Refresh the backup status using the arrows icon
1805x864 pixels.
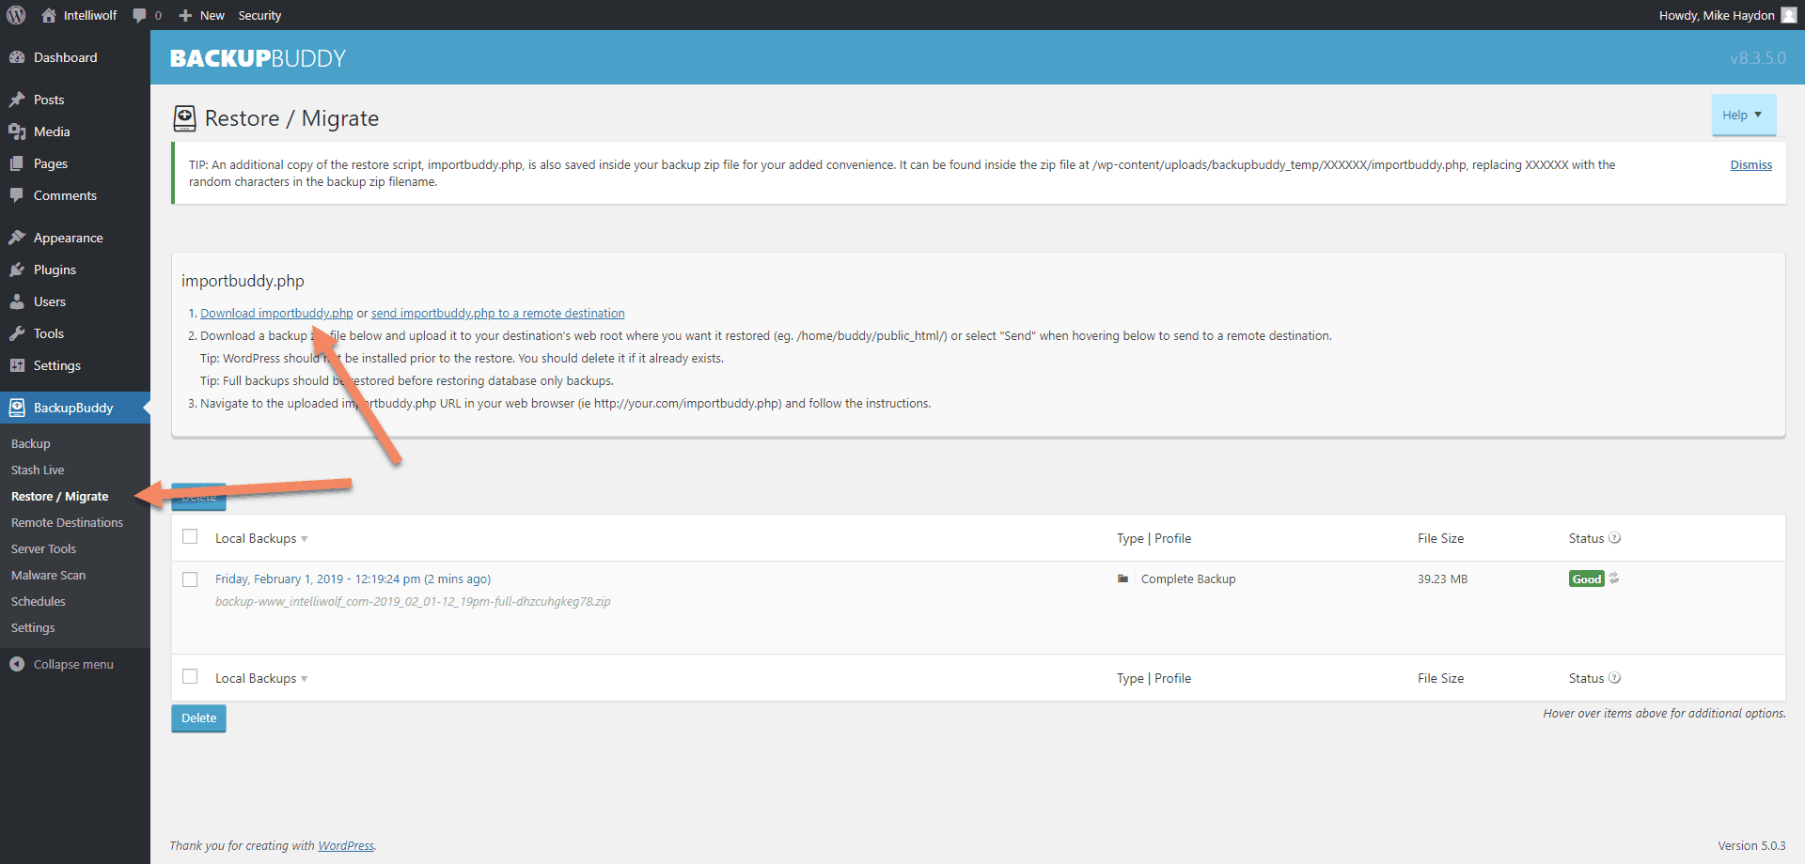(x=1615, y=579)
